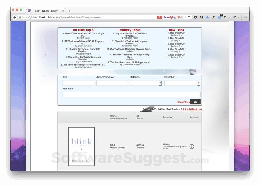Switch to the ICHK Gibbon Library tab
Screen dimensions: 260x186
click(46, 10)
